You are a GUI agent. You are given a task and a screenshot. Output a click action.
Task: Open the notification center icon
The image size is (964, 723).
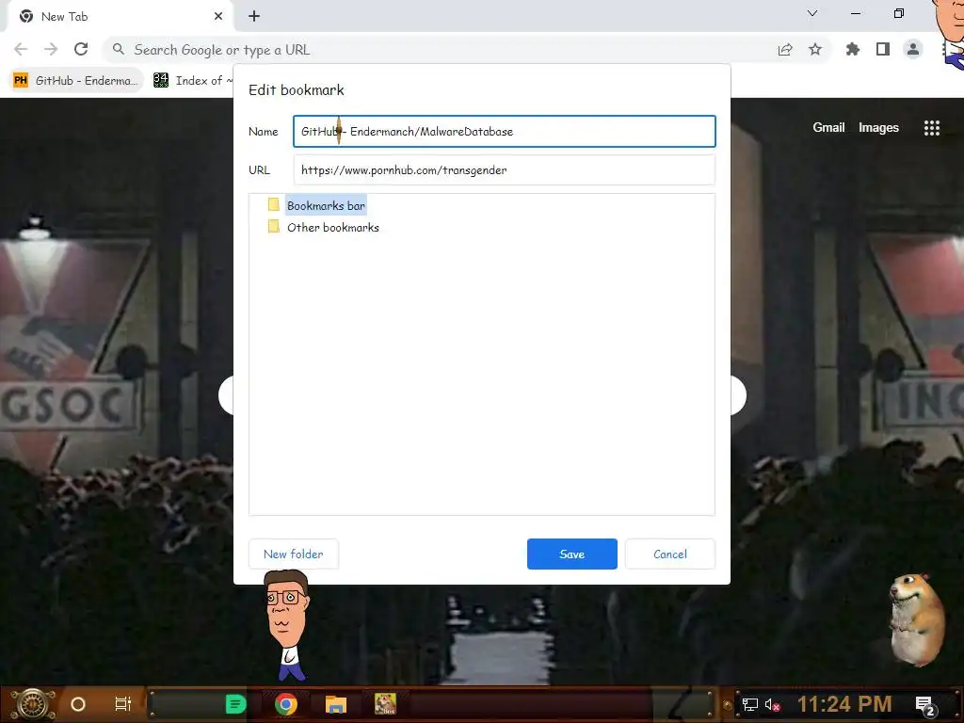tap(924, 706)
